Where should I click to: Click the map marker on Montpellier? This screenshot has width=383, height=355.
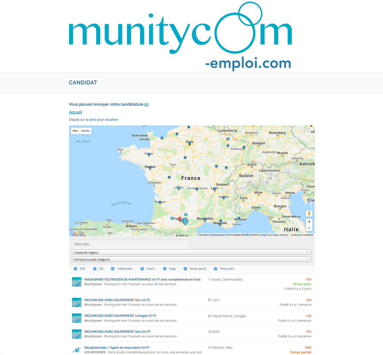click(205, 220)
